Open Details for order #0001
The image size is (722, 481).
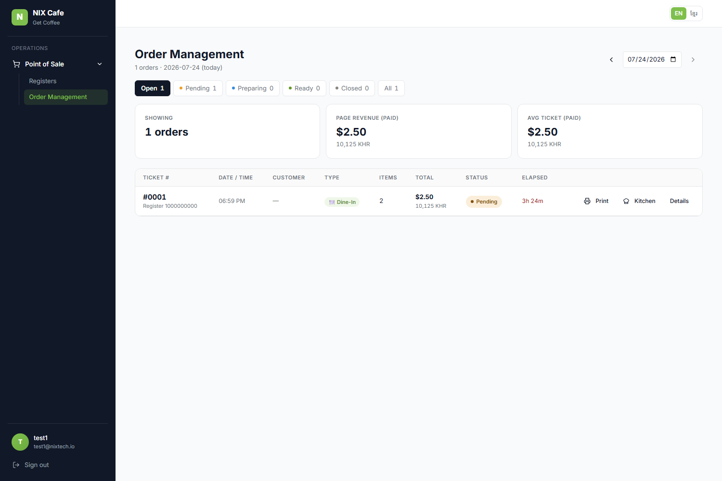point(679,201)
